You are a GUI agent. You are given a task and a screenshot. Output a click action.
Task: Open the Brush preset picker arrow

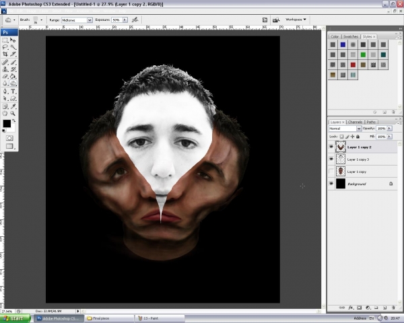click(41, 20)
